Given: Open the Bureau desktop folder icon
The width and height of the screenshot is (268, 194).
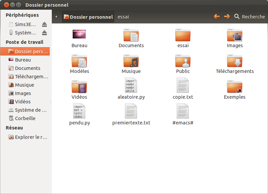Looking at the screenshot, I should [79, 34].
